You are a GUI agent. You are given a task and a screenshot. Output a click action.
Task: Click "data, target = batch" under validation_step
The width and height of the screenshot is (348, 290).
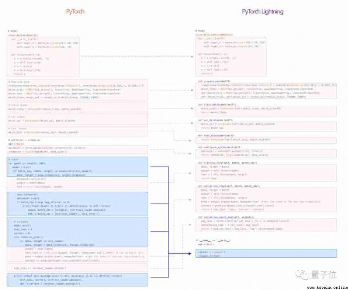point(215,190)
